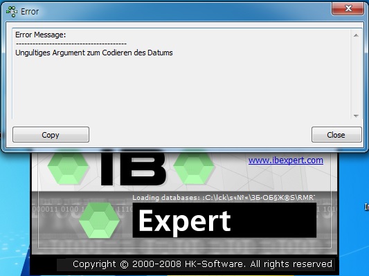Click the green hexagon right of IB
369x276 pixels.
[194, 168]
